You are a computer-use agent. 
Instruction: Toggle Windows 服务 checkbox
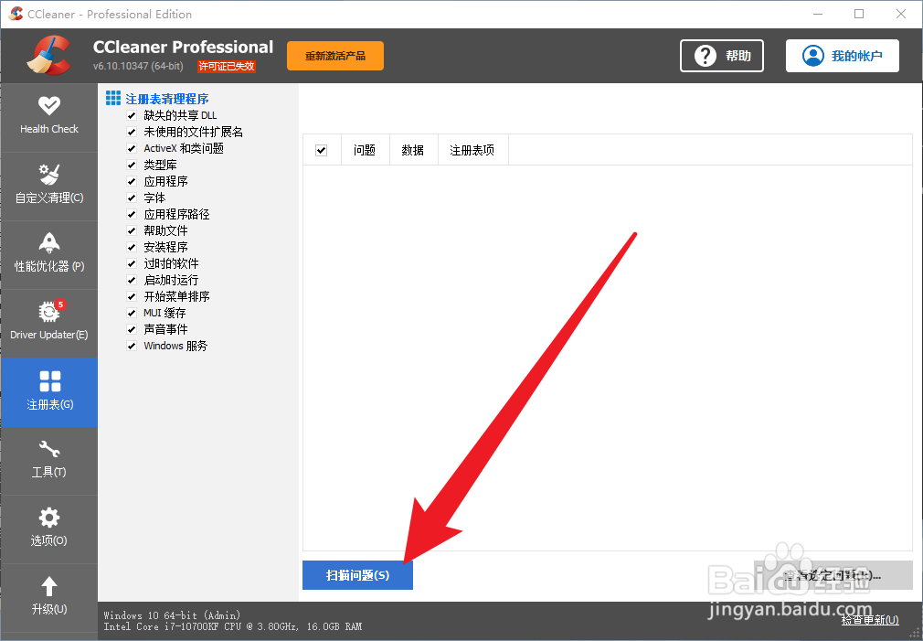point(132,346)
